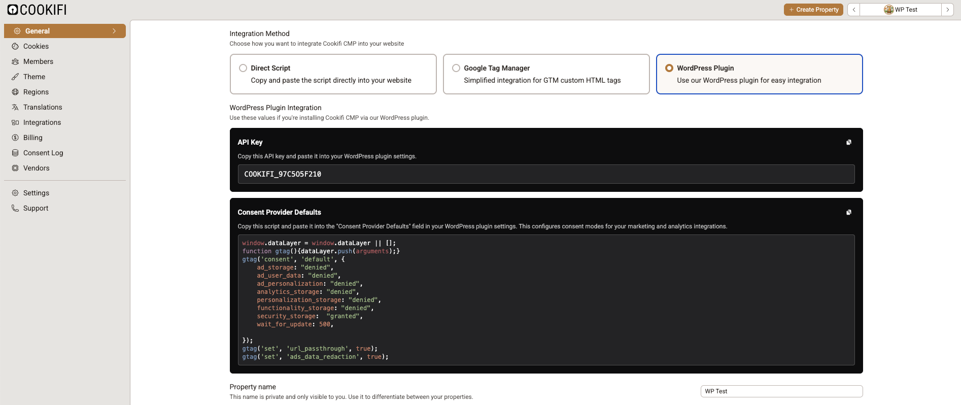Click the Integrations icon in sidebar

click(x=15, y=122)
